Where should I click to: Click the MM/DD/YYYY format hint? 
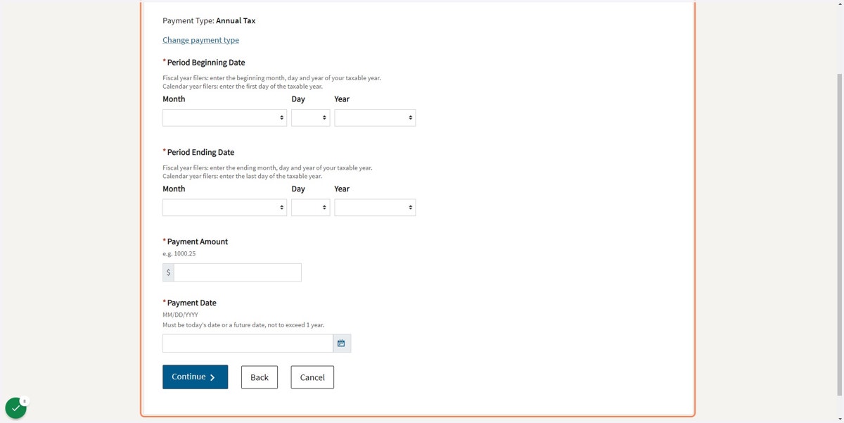click(x=180, y=315)
